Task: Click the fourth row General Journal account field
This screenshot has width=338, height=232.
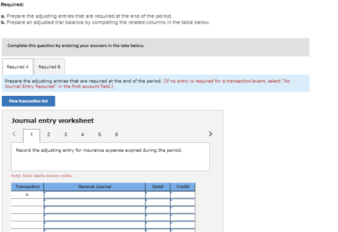Action: [95, 218]
